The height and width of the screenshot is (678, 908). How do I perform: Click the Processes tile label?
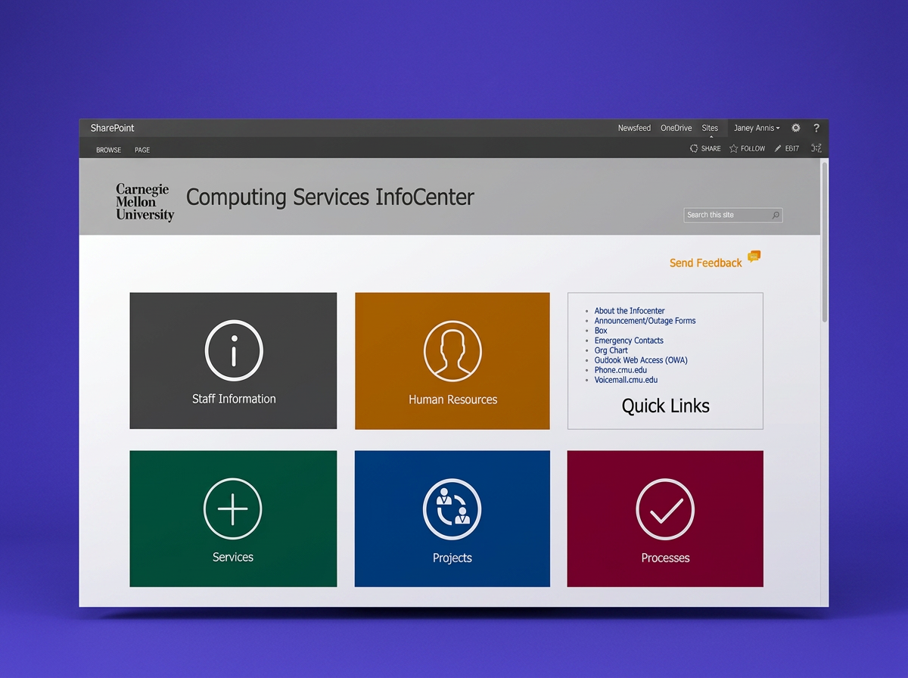665,558
